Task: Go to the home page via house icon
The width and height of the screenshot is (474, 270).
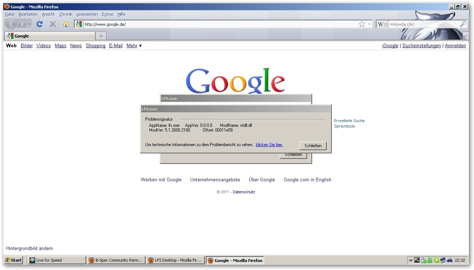Action: 65,24
